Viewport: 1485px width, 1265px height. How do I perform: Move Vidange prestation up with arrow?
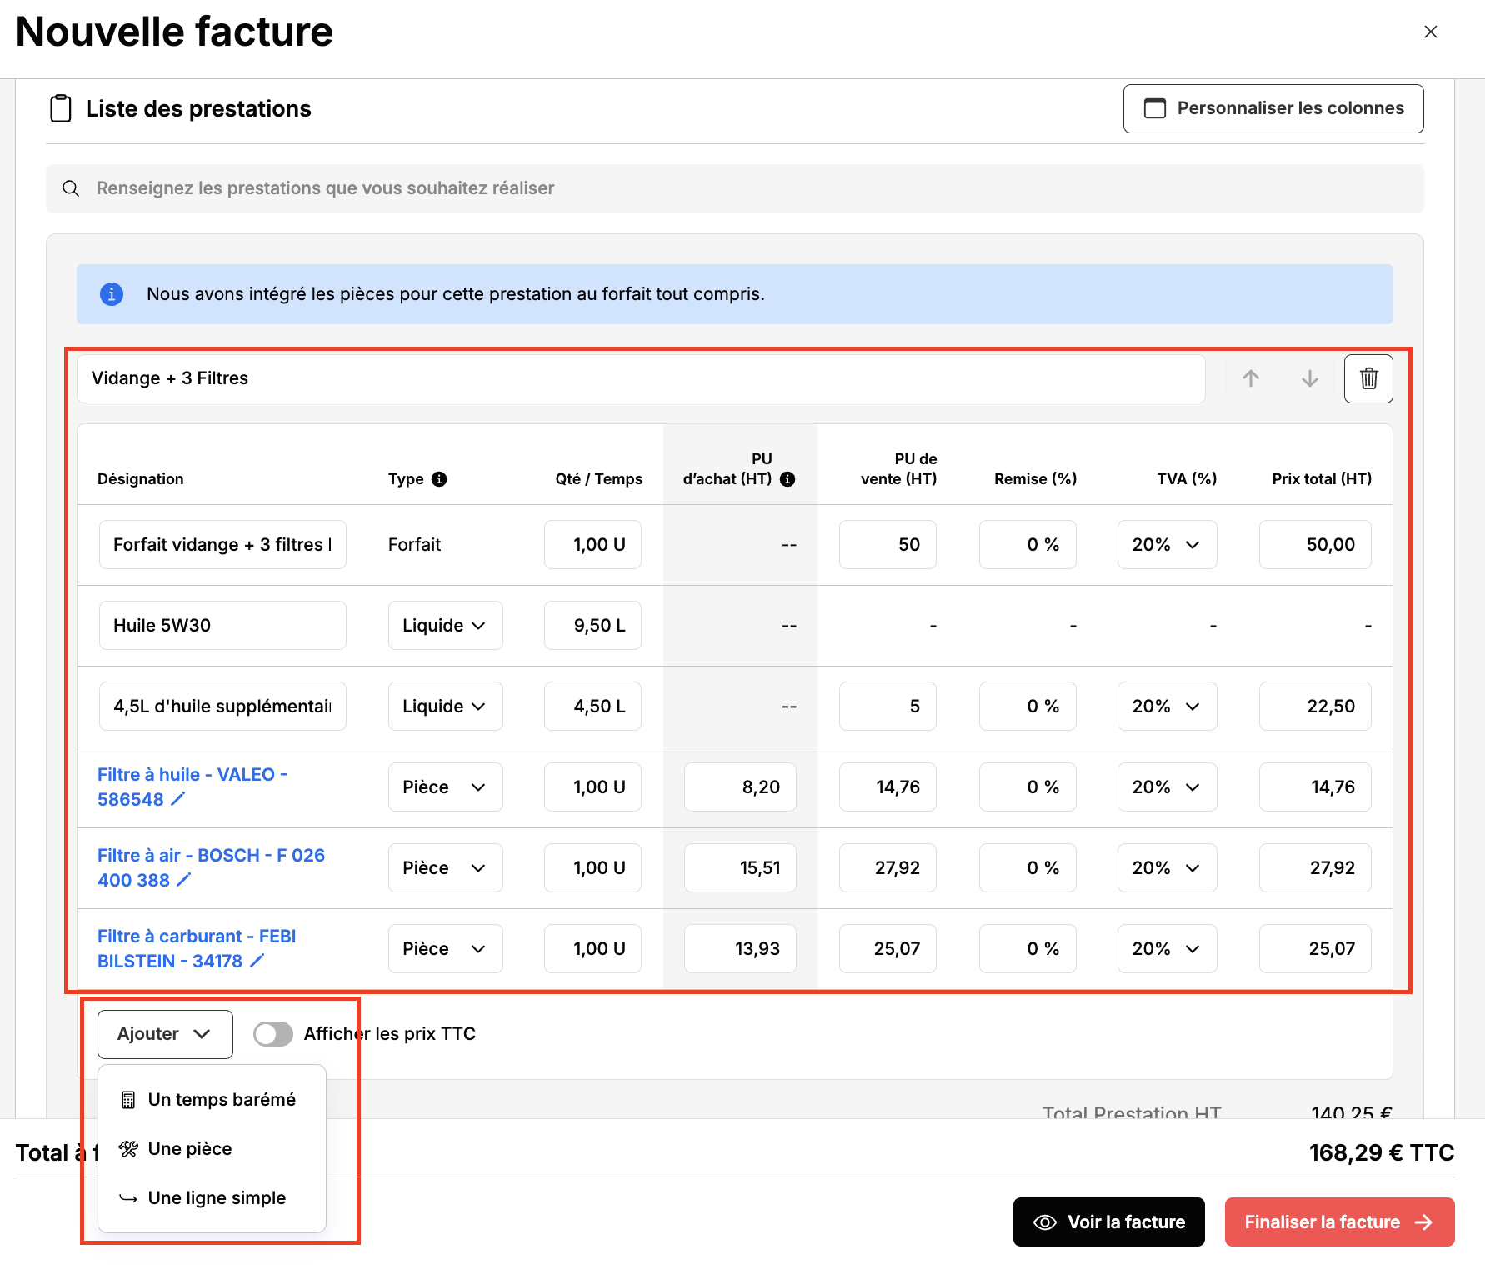pyautogui.click(x=1250, y=378)
